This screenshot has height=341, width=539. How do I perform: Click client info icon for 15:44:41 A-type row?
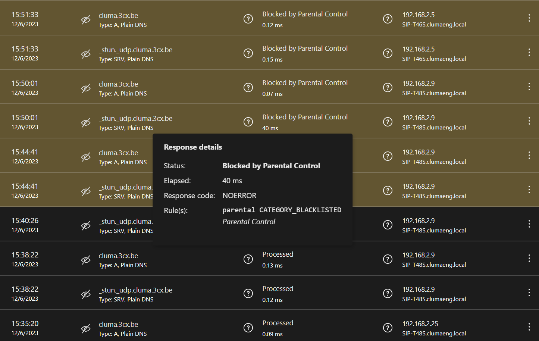pos(388,156)
